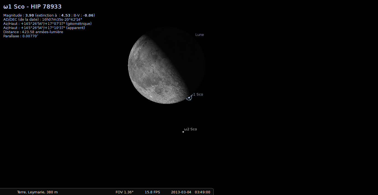
Task: Click the Distance 423.58 années-lumière line
Action: point(33,32)
